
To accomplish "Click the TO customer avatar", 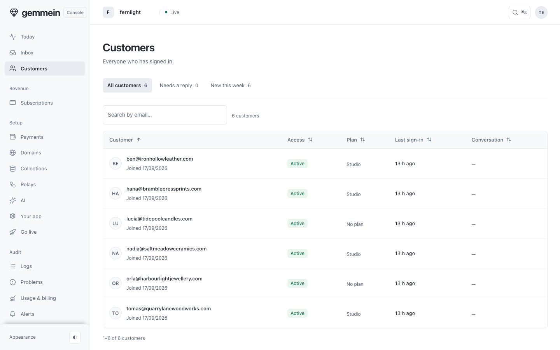I will tap(115, 313).
